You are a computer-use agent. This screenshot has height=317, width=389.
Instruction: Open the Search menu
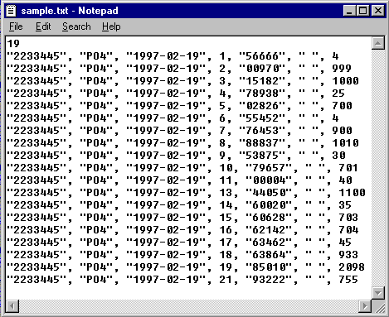tap(76, 26)
